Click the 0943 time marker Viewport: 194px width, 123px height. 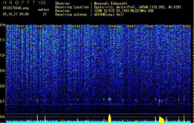click(58, 26)
